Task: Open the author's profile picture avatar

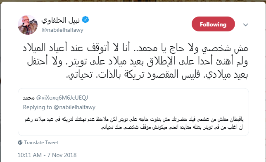Action: [28, 25]
